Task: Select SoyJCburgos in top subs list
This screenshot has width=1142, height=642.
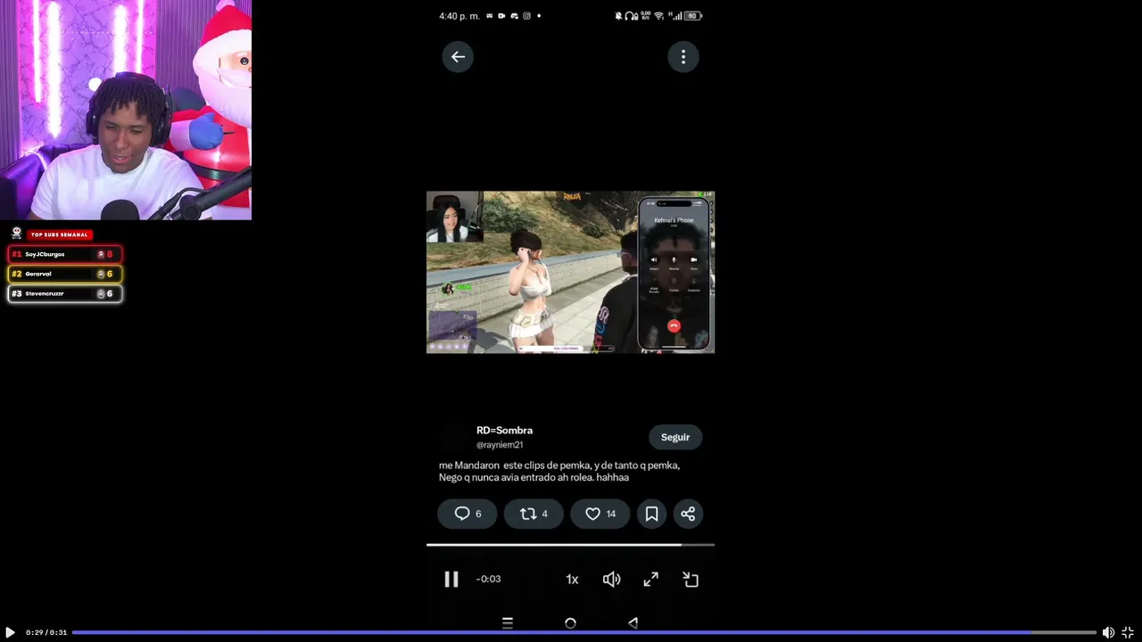Action: [x=65, y=254]
